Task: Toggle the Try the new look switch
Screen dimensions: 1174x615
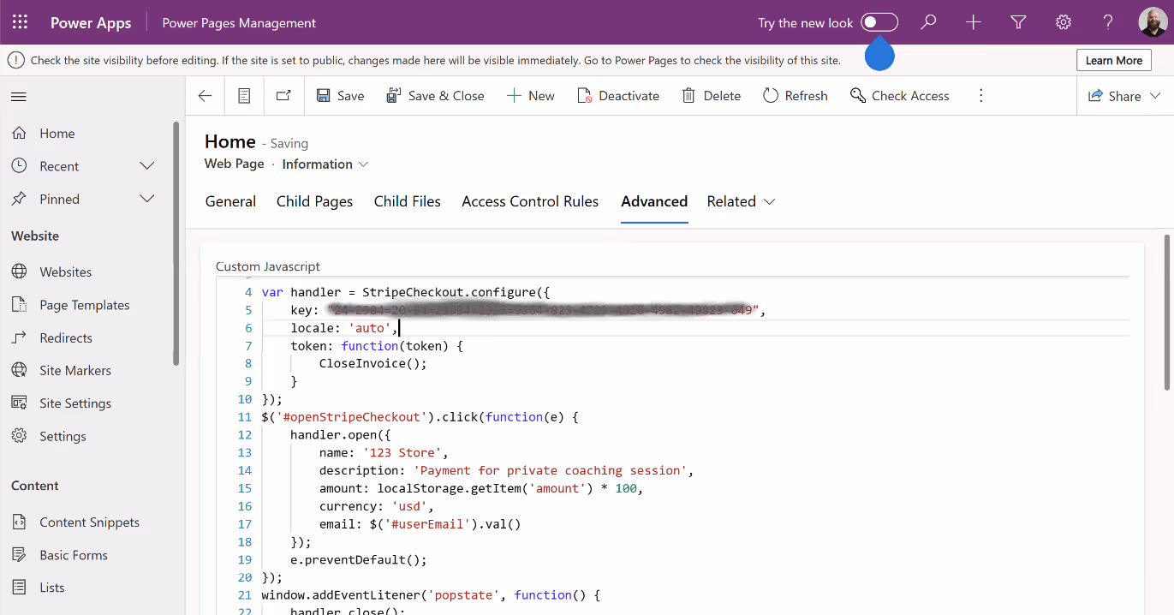Action: point(879,22)
